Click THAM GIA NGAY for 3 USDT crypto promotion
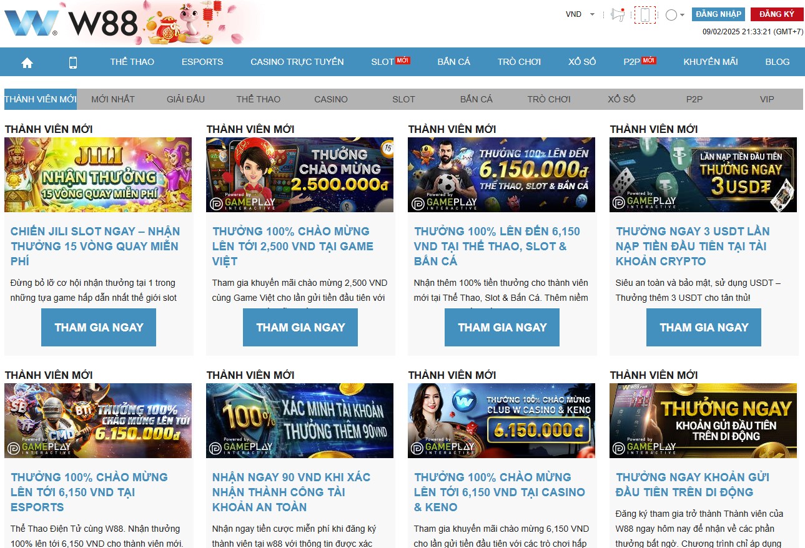Viewport: 805px width, 548px height. click(x=704, y=327)
